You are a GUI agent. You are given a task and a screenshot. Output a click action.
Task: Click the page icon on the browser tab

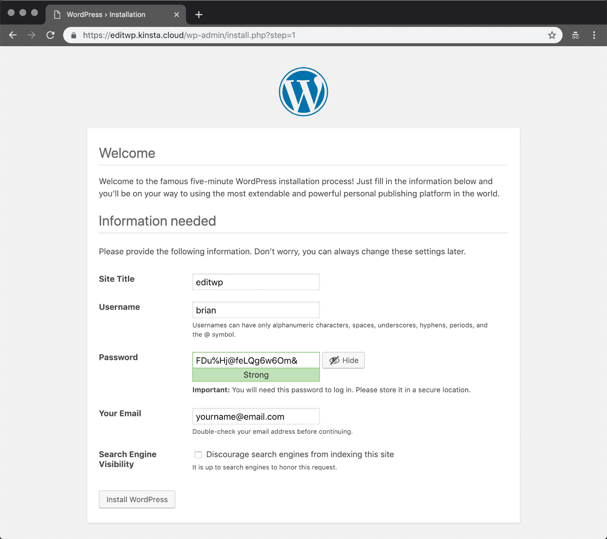pos(57,14)
